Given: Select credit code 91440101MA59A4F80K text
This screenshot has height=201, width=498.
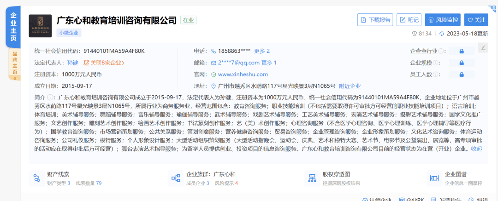Looking at the screenshot, I should (114, 51).
